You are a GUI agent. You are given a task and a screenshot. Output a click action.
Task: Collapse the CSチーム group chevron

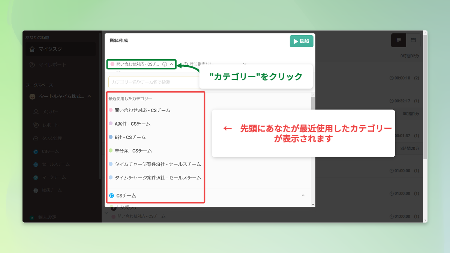(303, 195)
